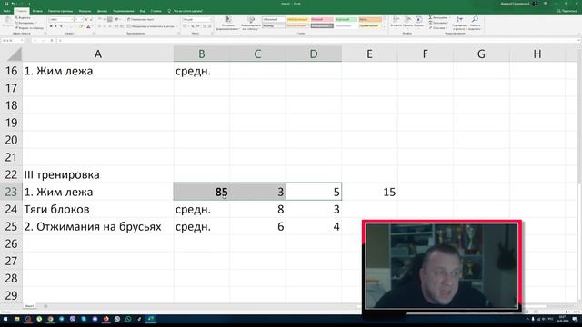Apply the pink Bad cell style

[x=322, y=19]
